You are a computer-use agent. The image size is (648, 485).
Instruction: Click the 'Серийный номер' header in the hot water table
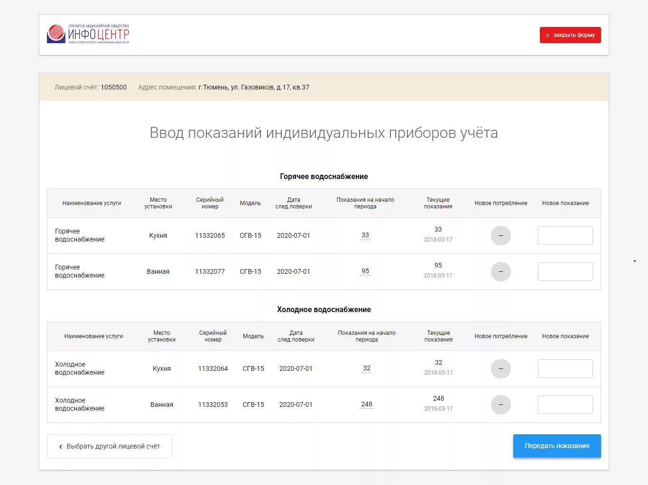coord(210,203)
